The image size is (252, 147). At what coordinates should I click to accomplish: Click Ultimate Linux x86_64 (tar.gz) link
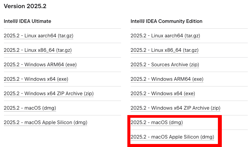click(37, 50)
